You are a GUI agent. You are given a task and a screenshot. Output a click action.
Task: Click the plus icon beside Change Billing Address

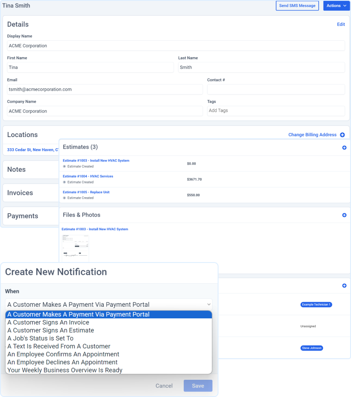point(342,134)
